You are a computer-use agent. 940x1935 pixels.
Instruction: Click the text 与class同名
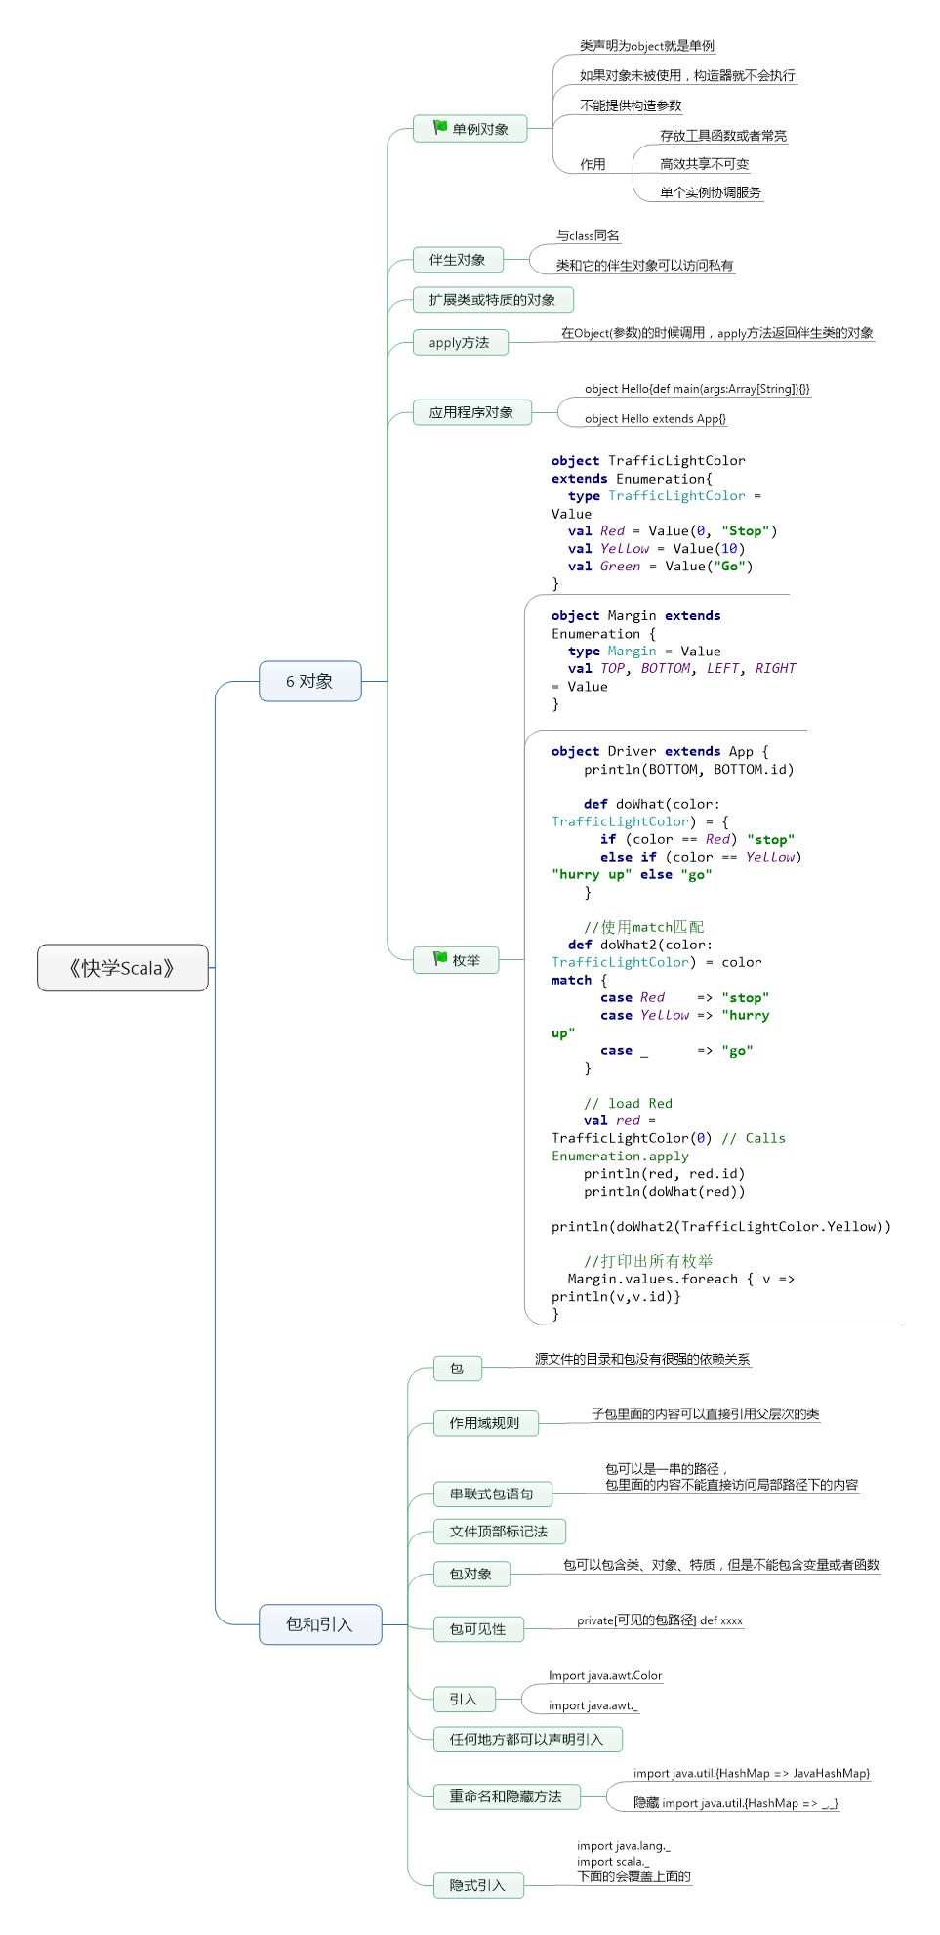pyautogui.click(x=588, y=235)
